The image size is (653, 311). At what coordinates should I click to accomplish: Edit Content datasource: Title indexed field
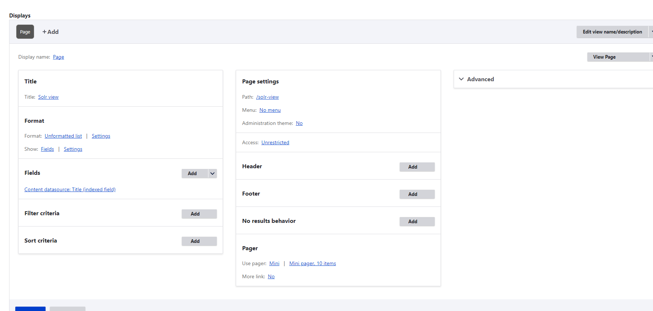coord(70,189)
